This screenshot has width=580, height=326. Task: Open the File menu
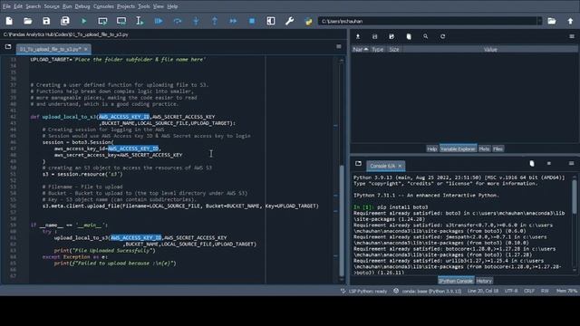6,6
